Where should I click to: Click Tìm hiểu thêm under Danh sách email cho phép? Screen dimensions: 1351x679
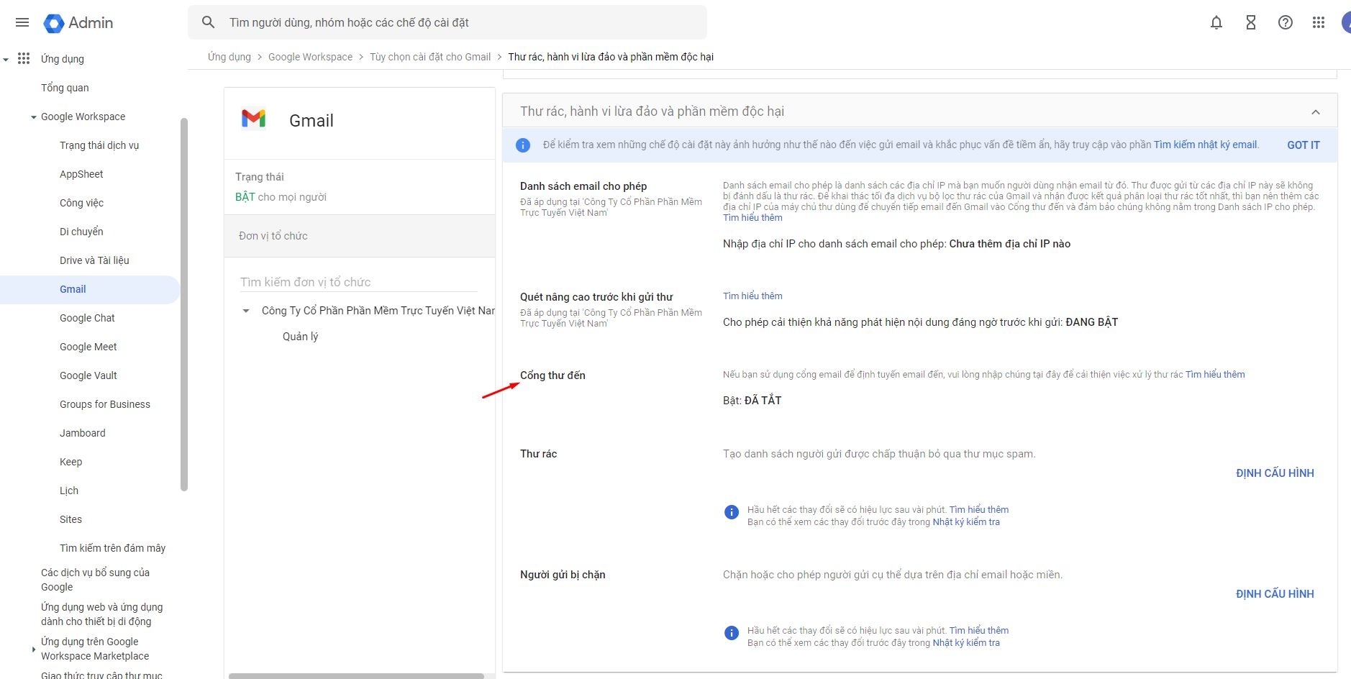(752, 217)
